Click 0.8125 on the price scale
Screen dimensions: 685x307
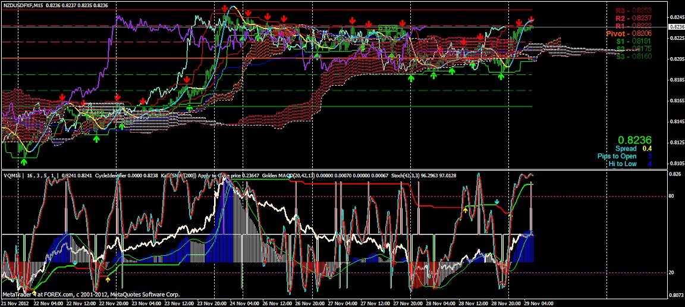[x=676, y=143]
